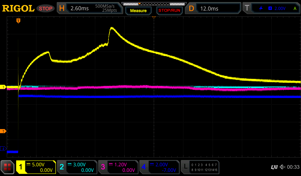Open the delay 12.0ms settings

coord(214,9)
